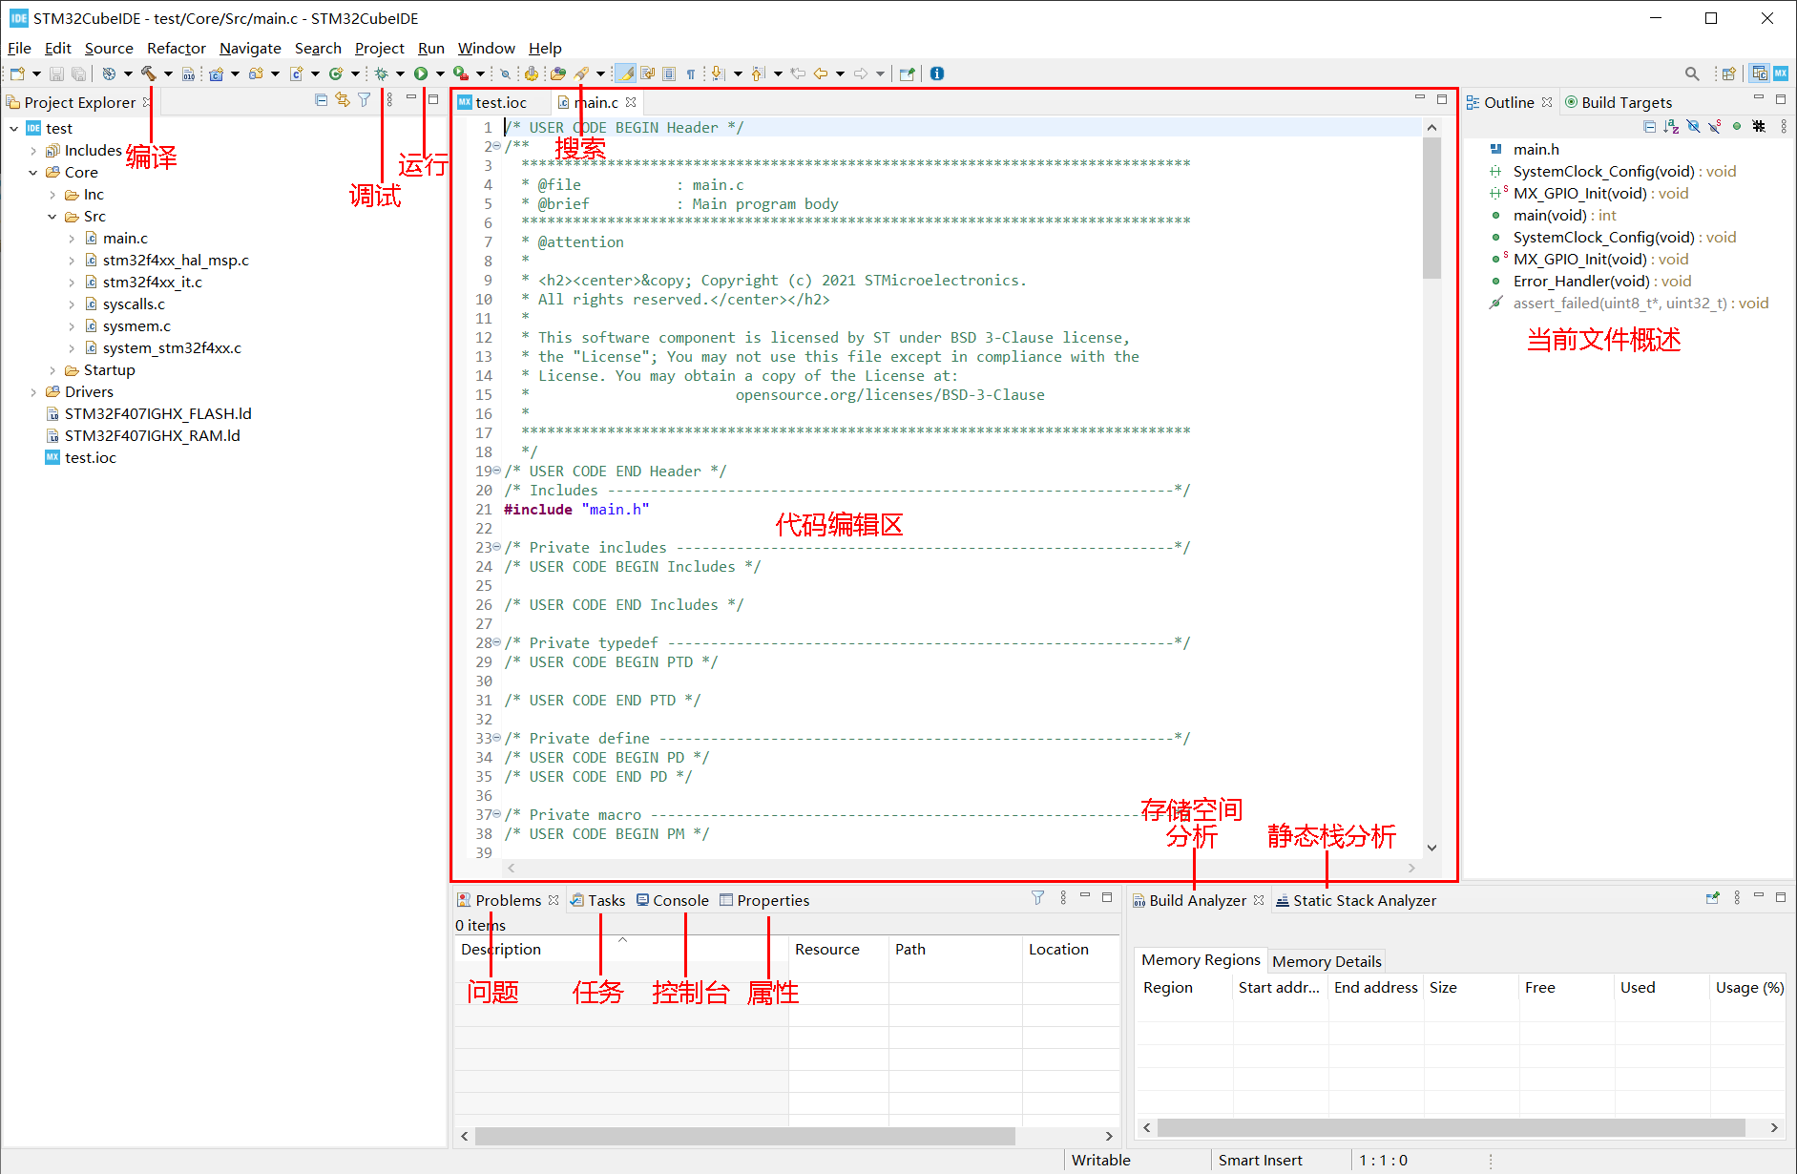Click the binary 010 icon in toolbar

(x=188, y=73)
